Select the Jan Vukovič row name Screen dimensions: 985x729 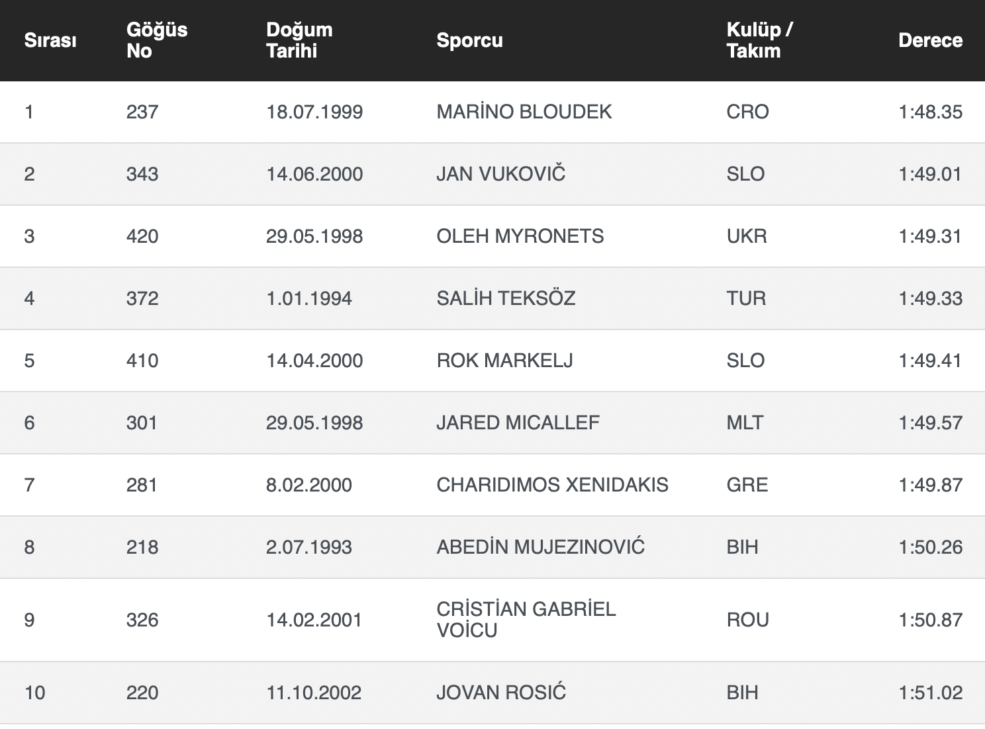coord(500,174)
